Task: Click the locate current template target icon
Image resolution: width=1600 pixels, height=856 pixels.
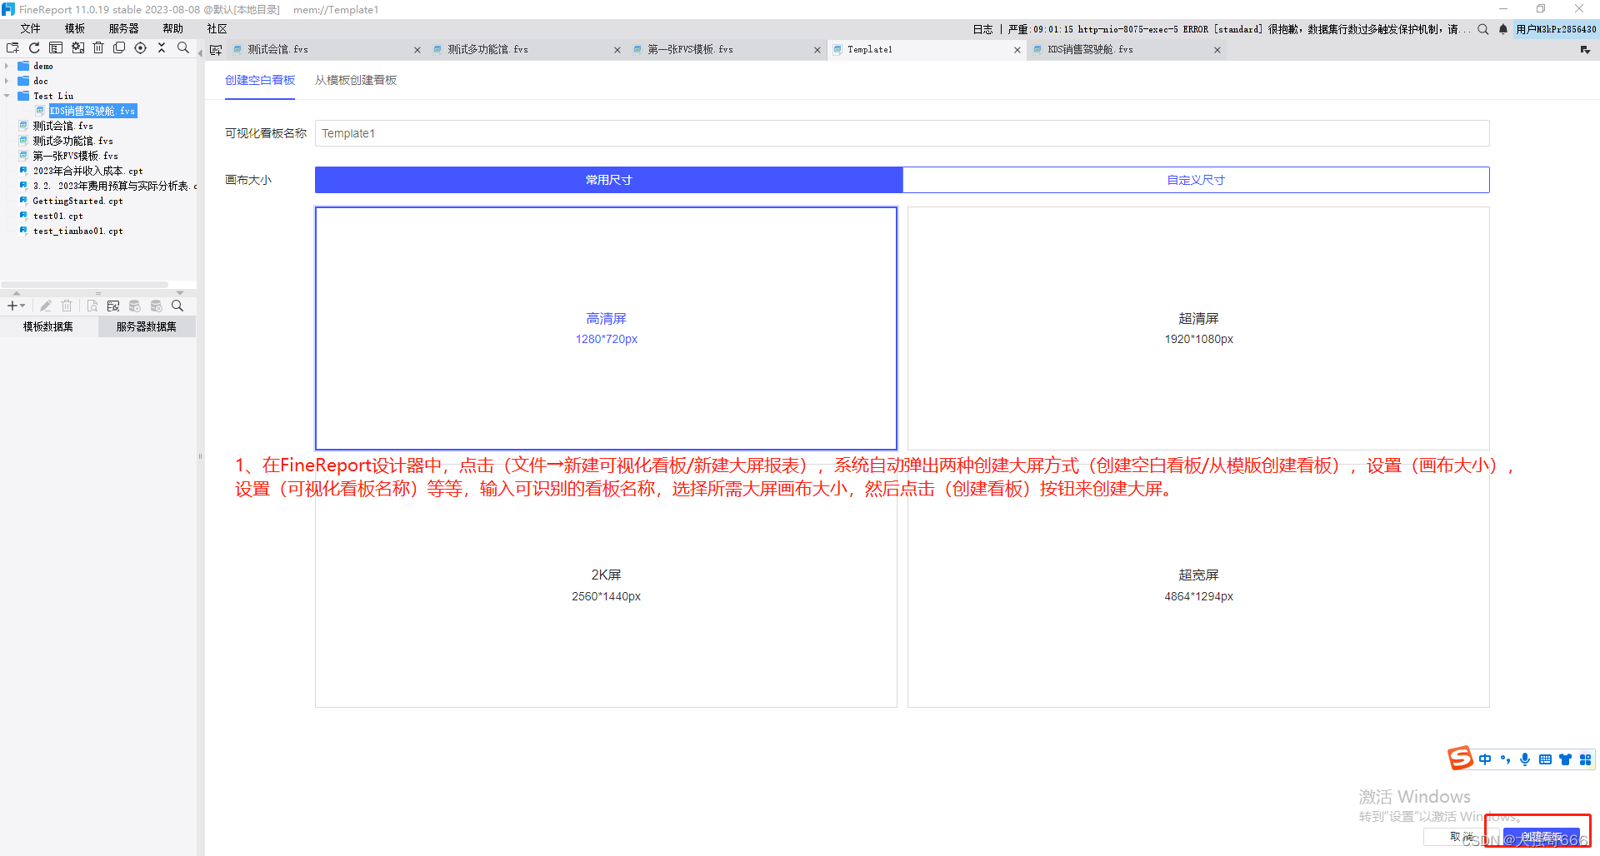Action: (141, 48)
